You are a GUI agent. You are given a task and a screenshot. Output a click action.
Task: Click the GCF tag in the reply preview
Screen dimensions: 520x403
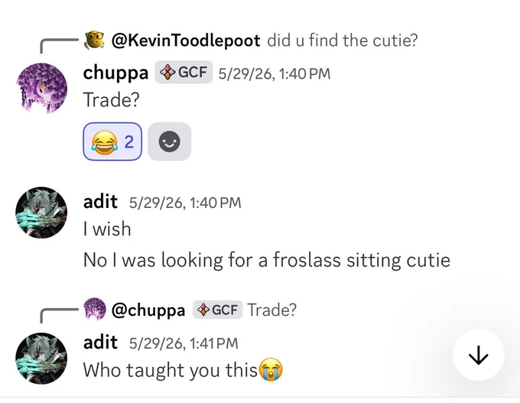click(x=217, y=310)
